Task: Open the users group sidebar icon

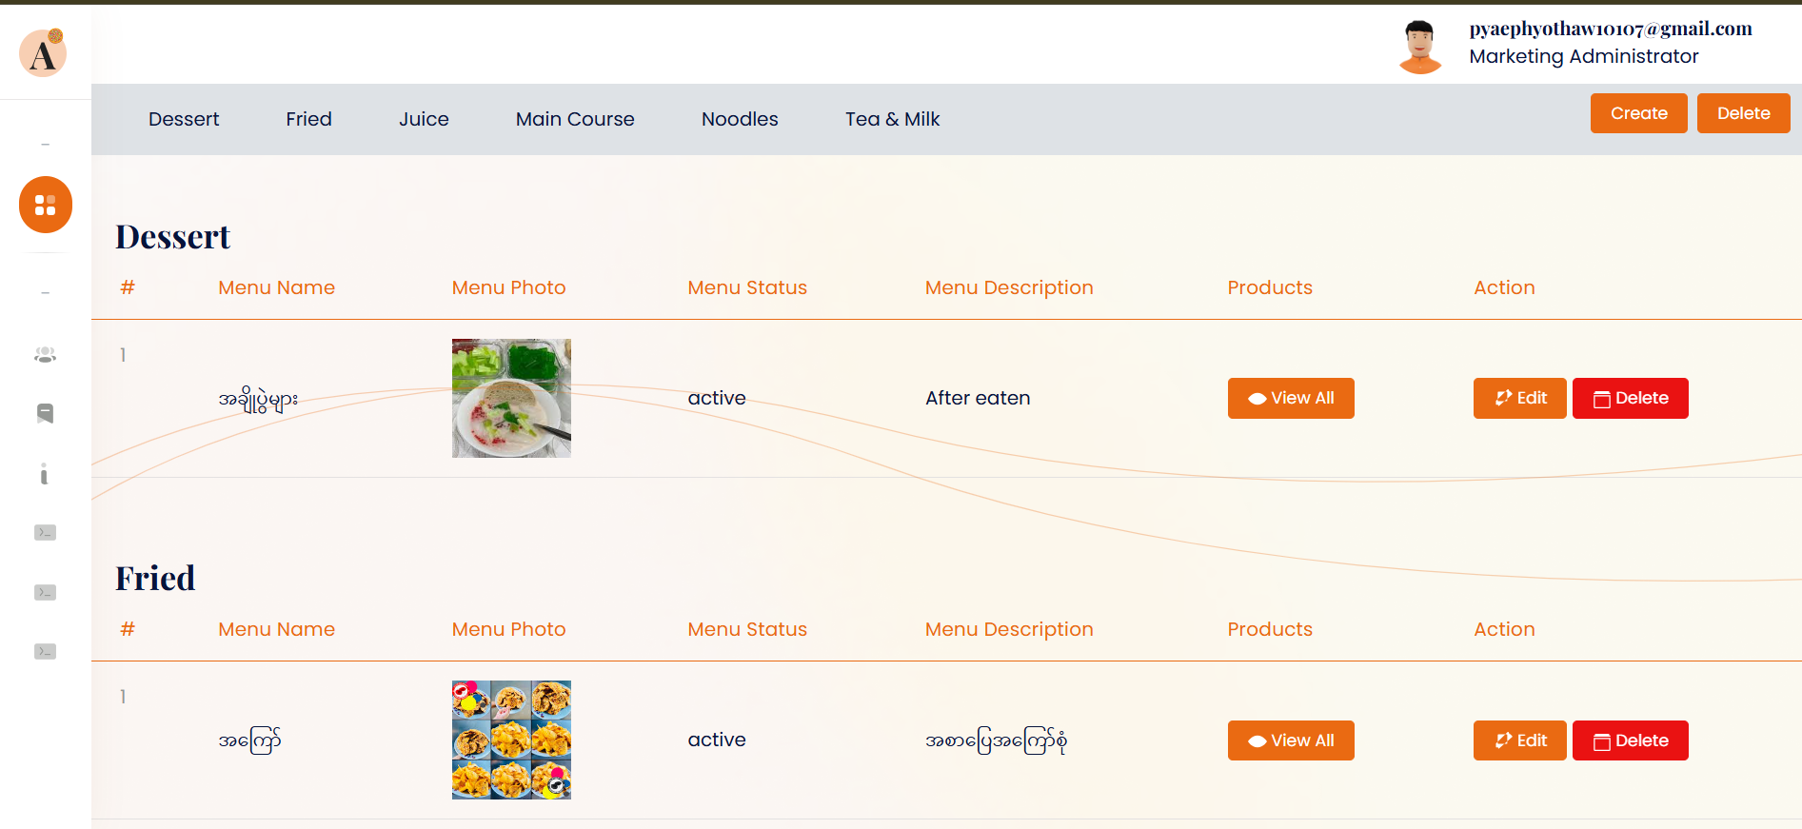Action: pyautogui.click(x=45, y=355)
